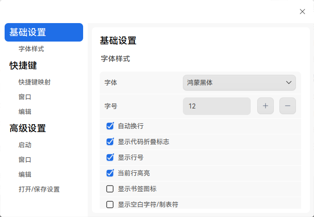Click the 字号 field showing 12
The width and height of the screenshot is (314, 217).
coord(217,106)
